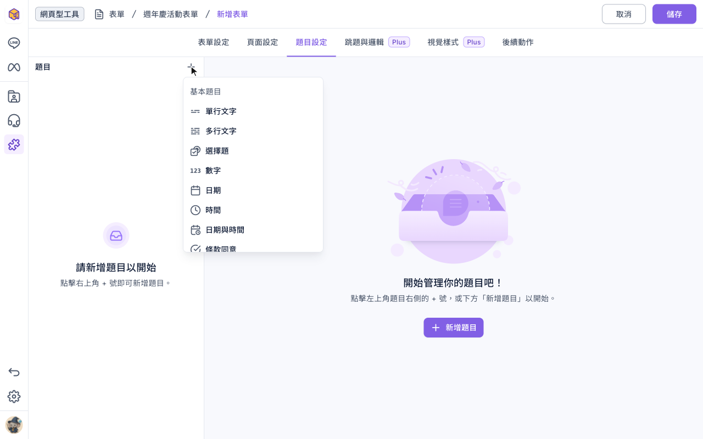Go to 表單 breadcrumb
The height and width of the screenshot is (439, 703).
pos(116,14)
